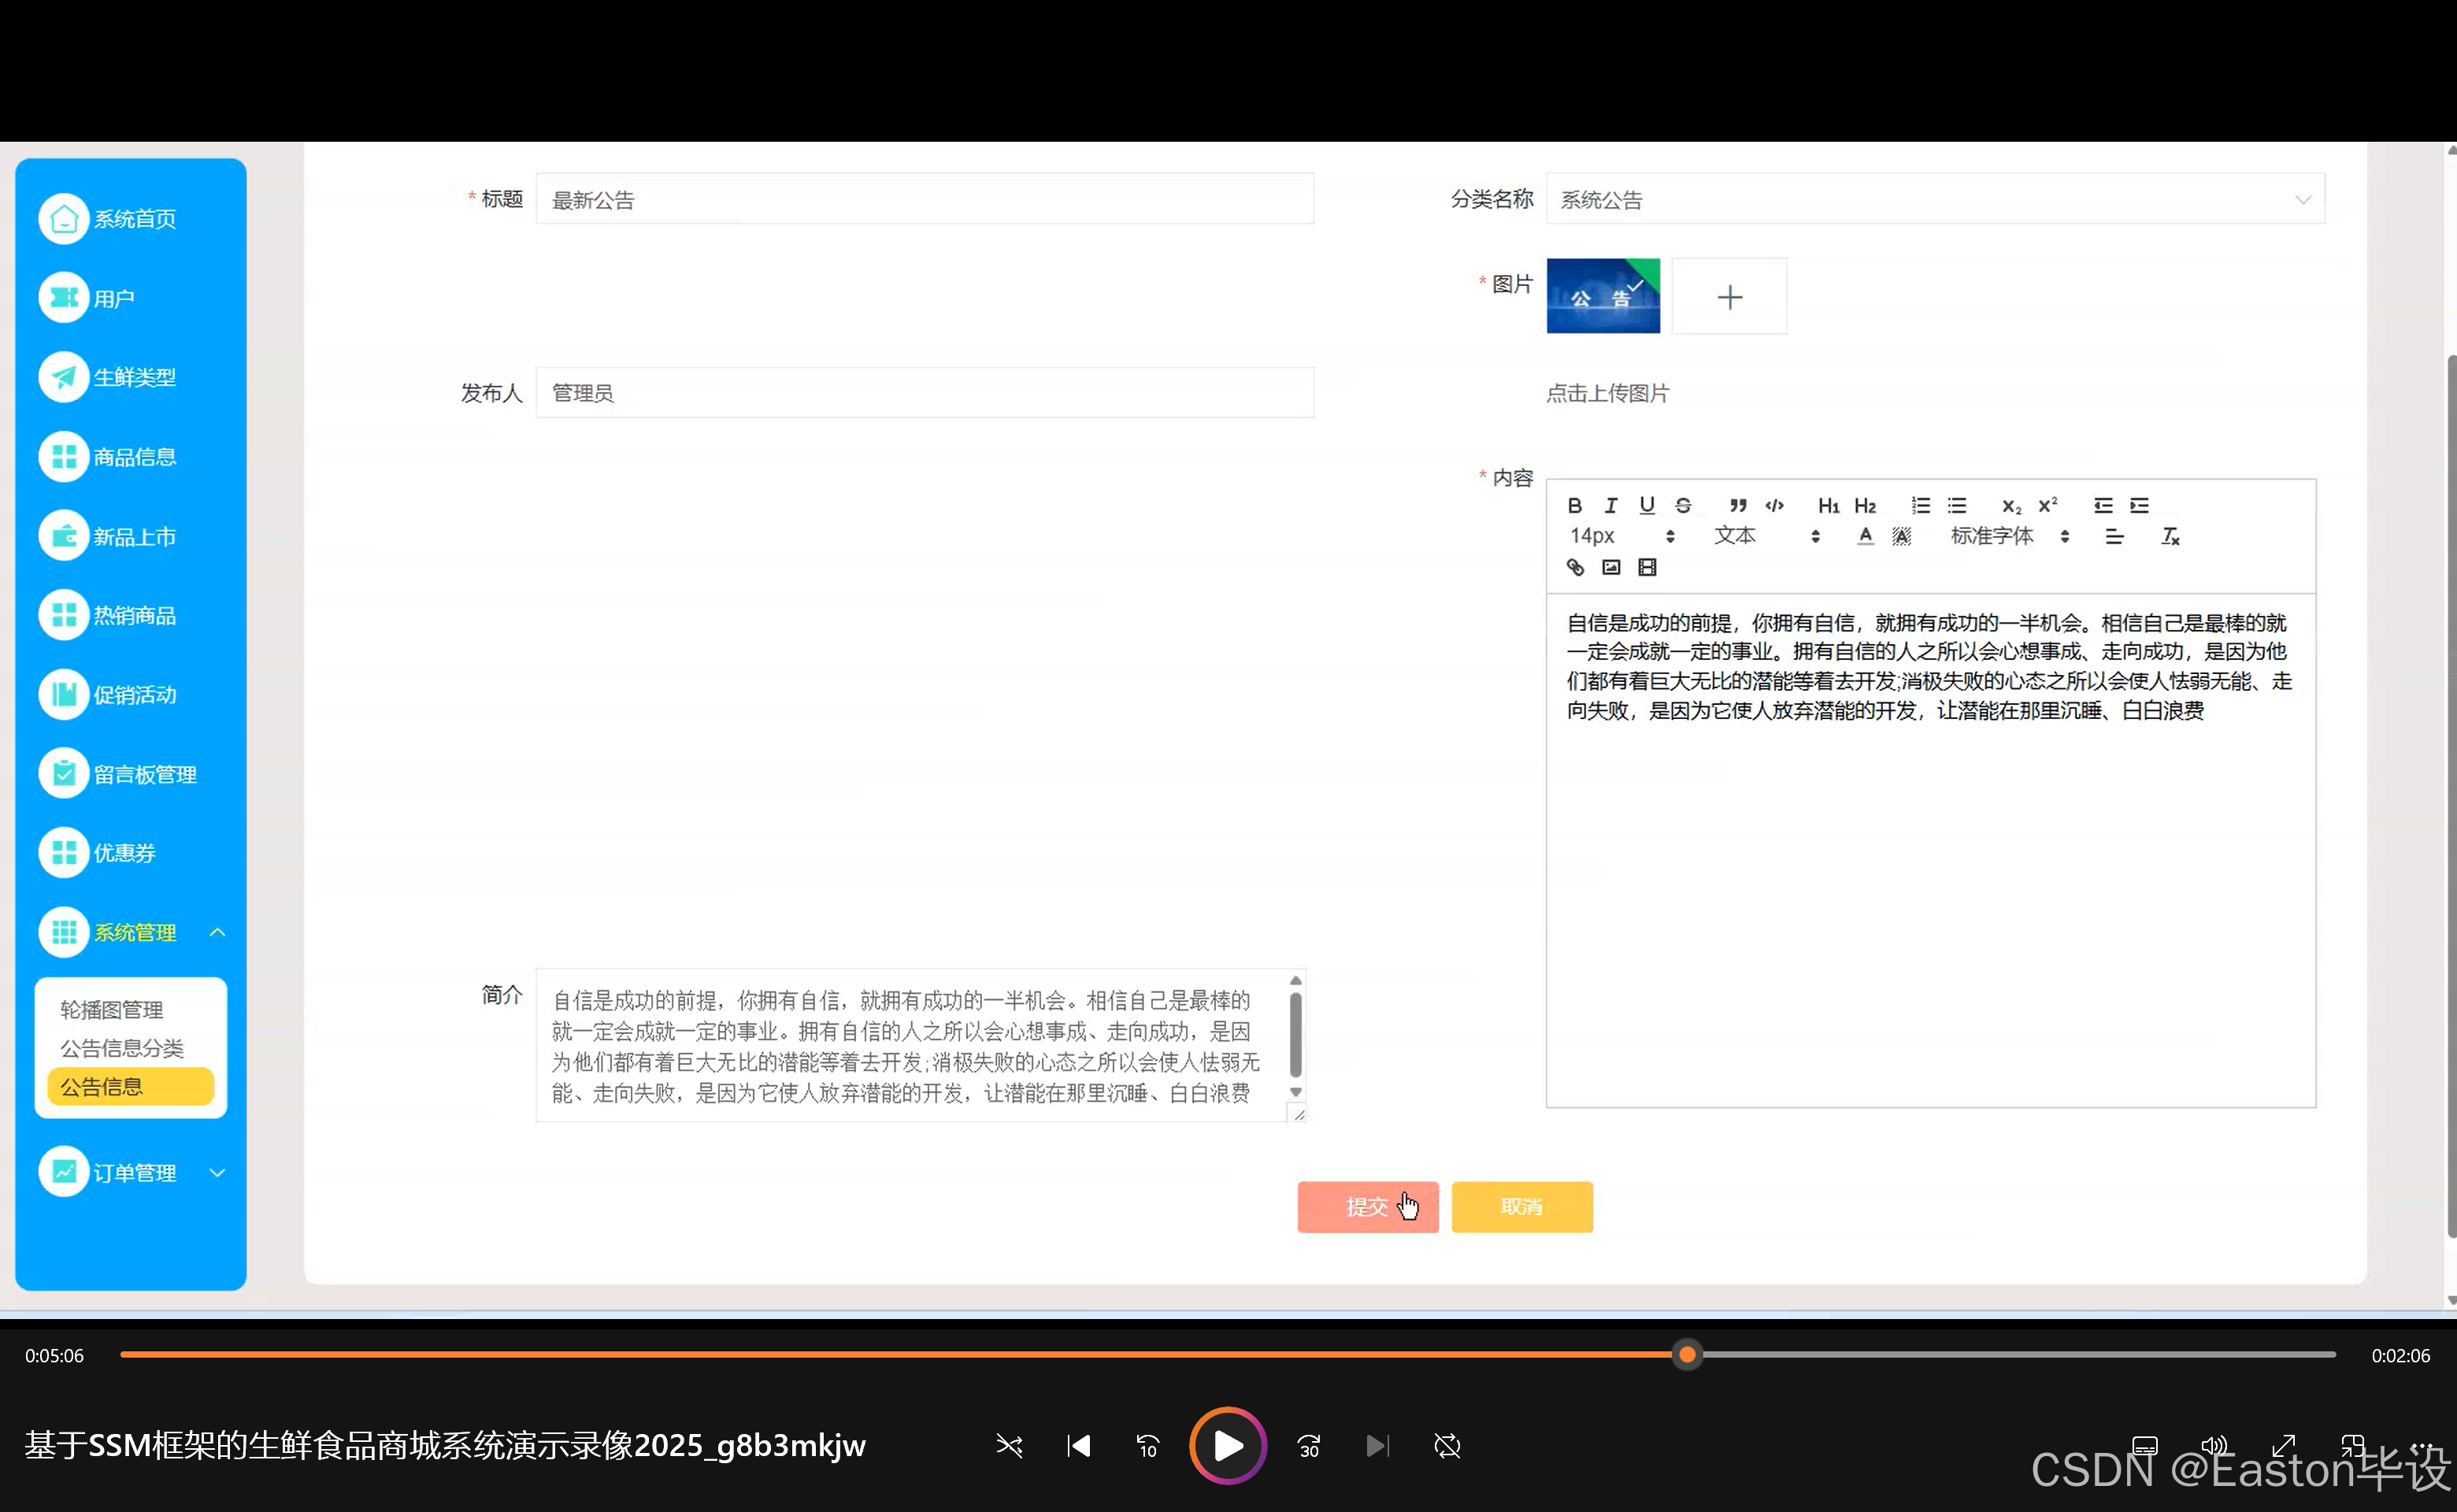Submit the announcement with 提交 button
The image size is (2457, 1512).
(1368, 1207)
